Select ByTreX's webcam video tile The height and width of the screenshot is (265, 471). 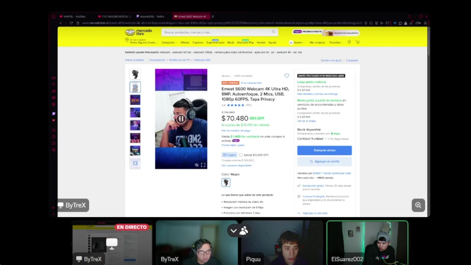click(197, 243)
